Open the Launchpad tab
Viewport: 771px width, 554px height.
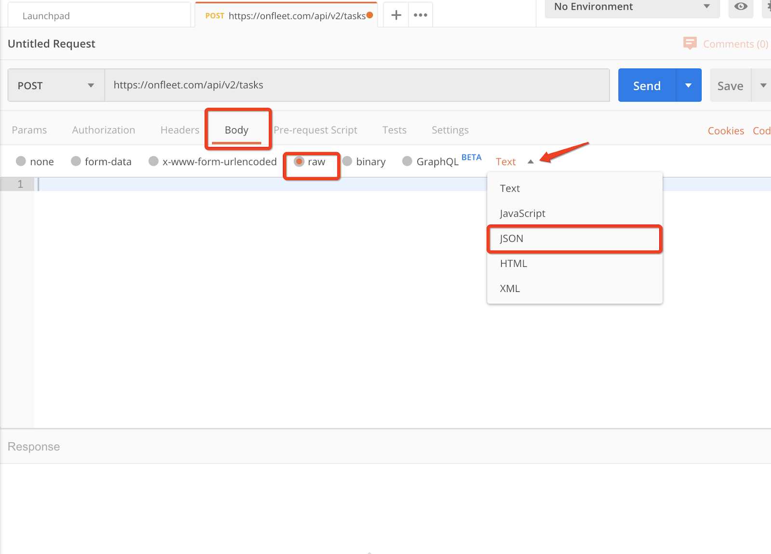pos(100,15)
